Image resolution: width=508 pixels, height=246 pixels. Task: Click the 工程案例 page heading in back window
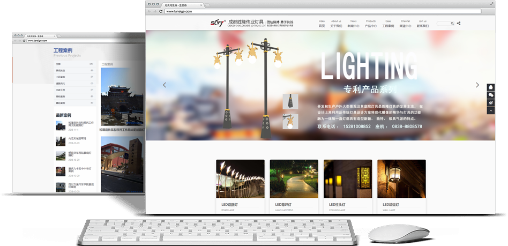tap(63, 50)
